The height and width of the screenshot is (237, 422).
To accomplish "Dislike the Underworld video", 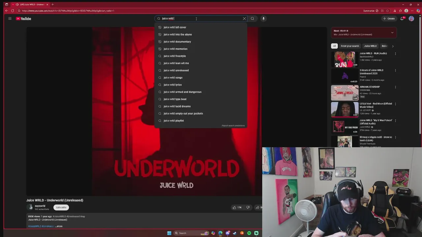I will pos(248,207).
